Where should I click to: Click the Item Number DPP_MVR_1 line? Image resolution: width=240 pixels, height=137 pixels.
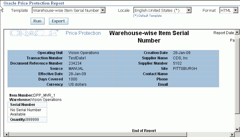coord(32,95)
